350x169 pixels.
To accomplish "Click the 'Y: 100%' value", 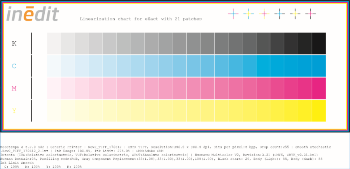I will pyautogui.click(x=53, y=167).
